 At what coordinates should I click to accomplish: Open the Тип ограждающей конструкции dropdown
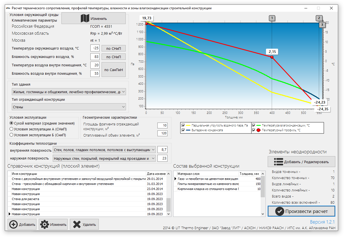click(69, 107)
